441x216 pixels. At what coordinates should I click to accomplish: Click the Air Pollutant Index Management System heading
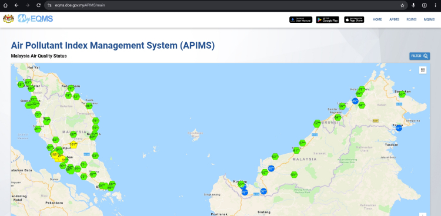[112, 45]
